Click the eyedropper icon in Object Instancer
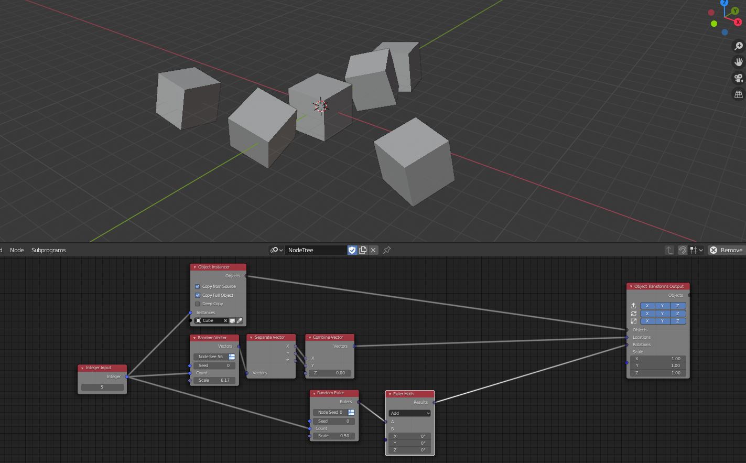 240,320
